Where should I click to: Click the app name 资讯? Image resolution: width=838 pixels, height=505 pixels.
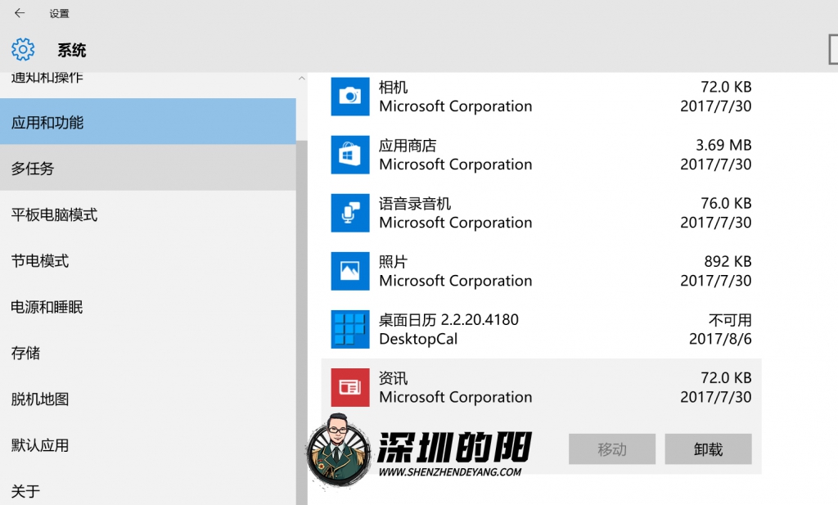394,378
